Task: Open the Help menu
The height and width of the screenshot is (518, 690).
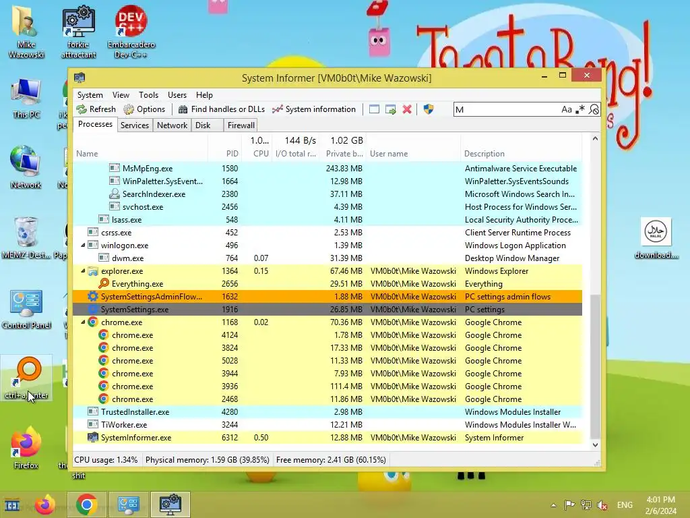Action: click(x=204, y=94)
